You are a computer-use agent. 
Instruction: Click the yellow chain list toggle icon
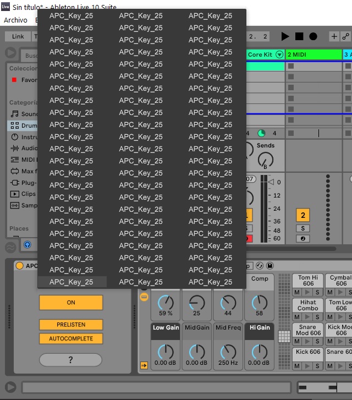[x=144, y=365]
